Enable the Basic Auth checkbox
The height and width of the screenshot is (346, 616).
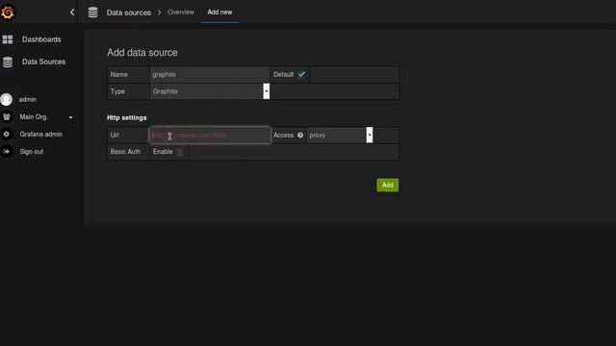180,152
